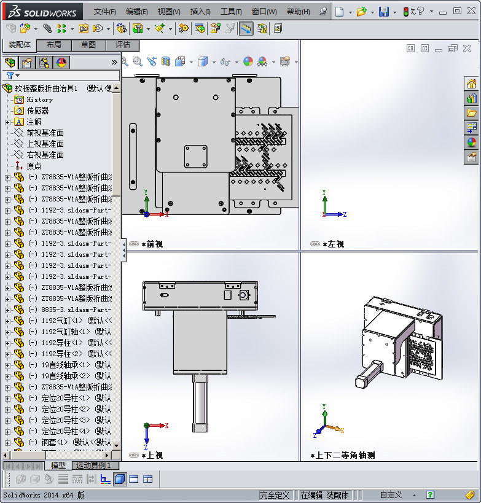Click the Hide/Show Items glasses icon

[225, 61]
